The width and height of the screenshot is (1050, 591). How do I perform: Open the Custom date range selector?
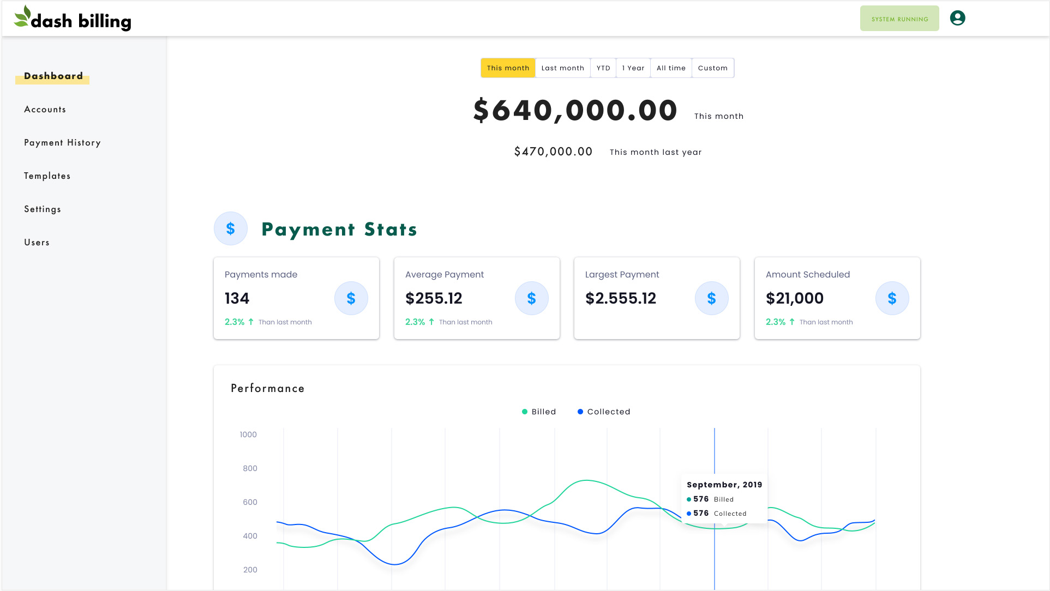(x=712, y=68)
